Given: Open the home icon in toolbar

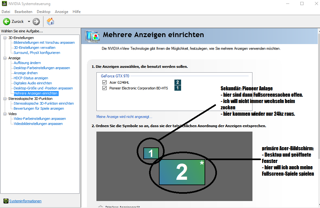Looking at the screenshot, I should click(50, 22).
